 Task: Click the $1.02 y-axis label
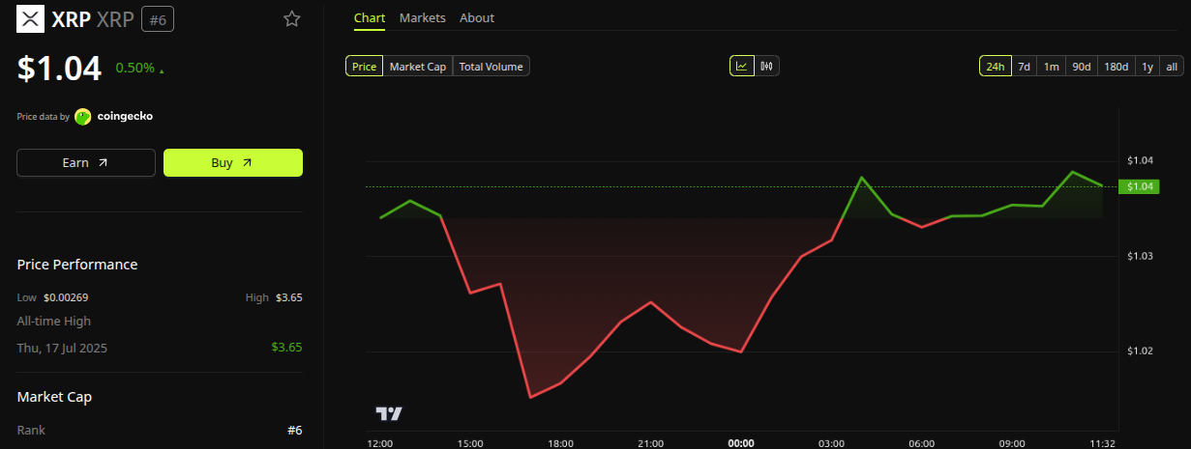click(1142, 351)
